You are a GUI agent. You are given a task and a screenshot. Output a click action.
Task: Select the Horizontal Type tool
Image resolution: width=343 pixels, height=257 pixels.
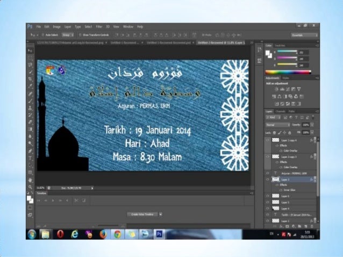pyautogui.click(x=30, y=158)
